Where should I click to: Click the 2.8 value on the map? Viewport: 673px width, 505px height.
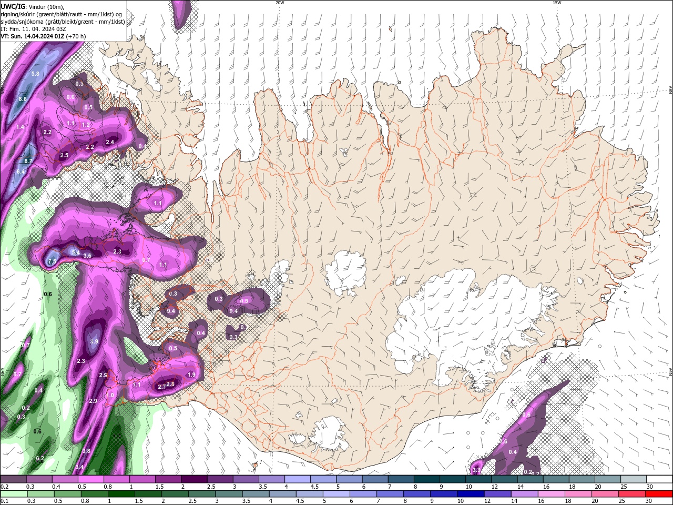point(170,384)
